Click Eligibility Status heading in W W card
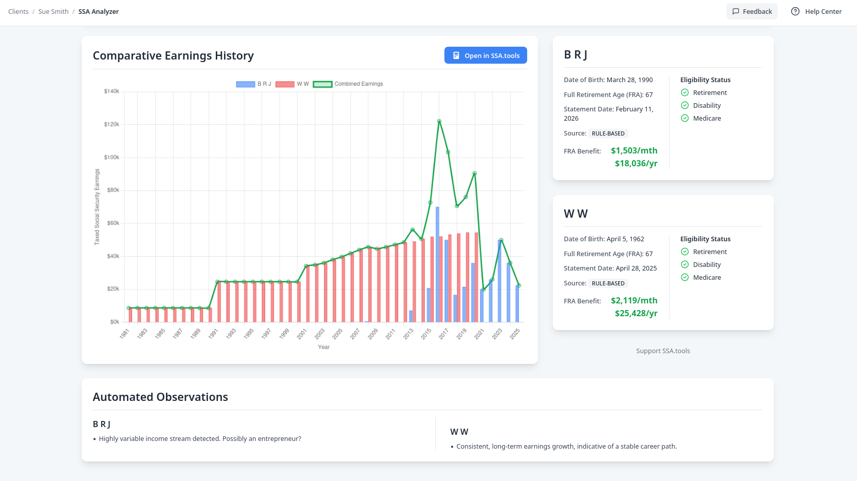This screenshot has width=857, height=481. coord(705,239)
